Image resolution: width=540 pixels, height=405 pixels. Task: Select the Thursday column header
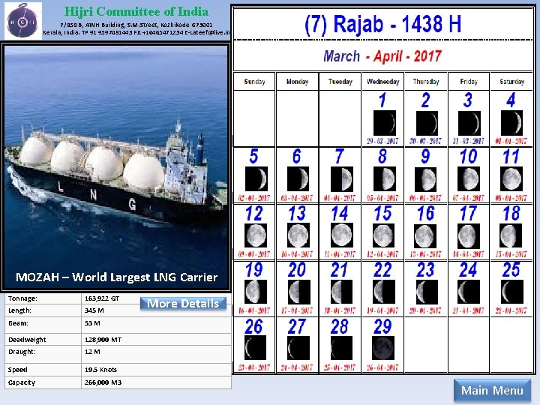[x=426, y=82]
